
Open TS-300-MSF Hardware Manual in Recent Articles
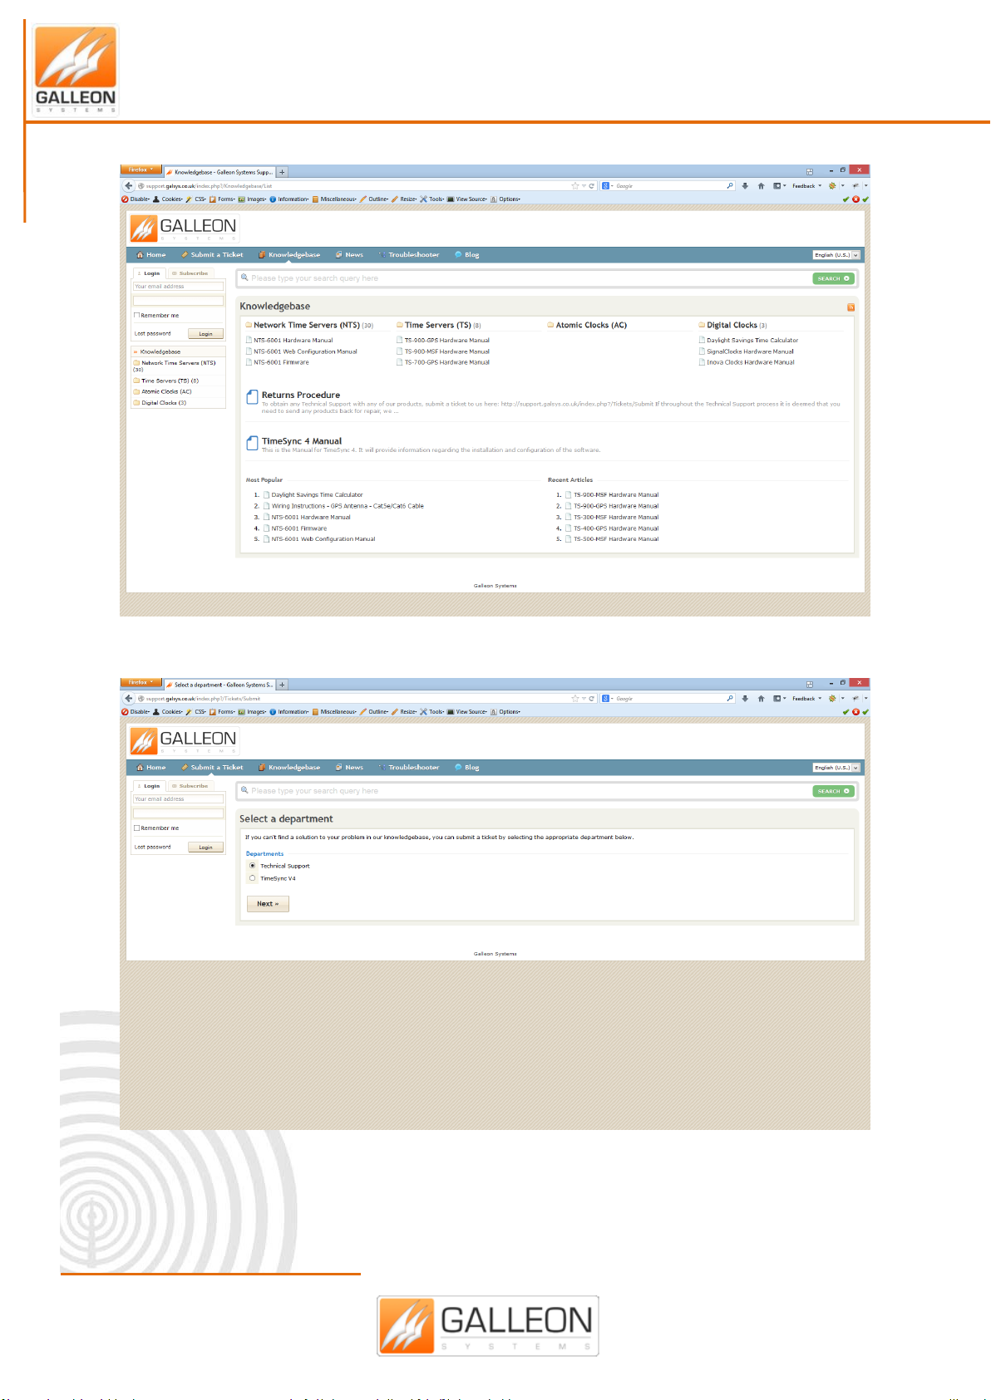[616, 517]
